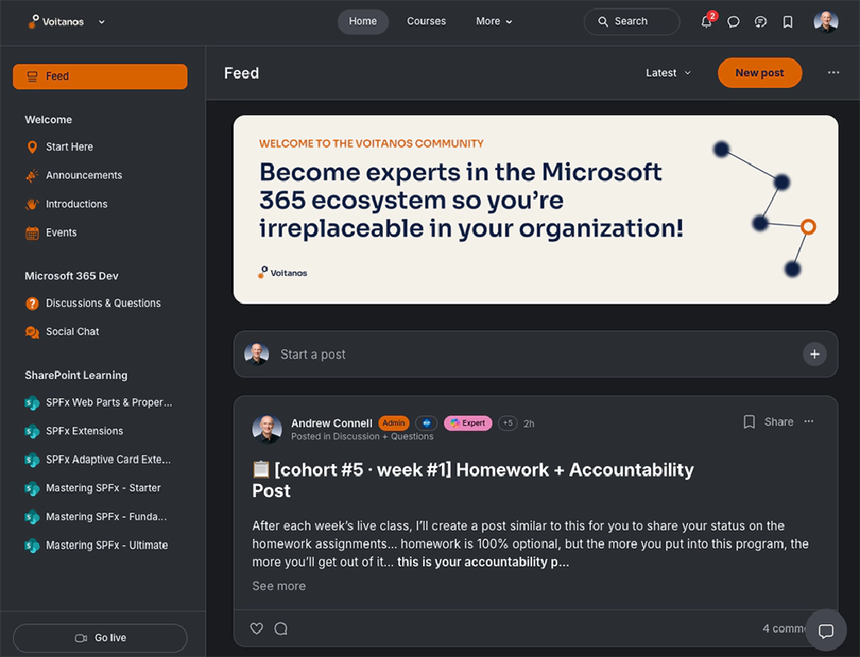Click the Discussions question mark icon
The width and height of the screenshot is (860, 657).
(x=33, y=304)
